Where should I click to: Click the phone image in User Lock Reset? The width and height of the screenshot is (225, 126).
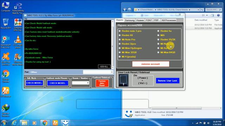[123, 80]
